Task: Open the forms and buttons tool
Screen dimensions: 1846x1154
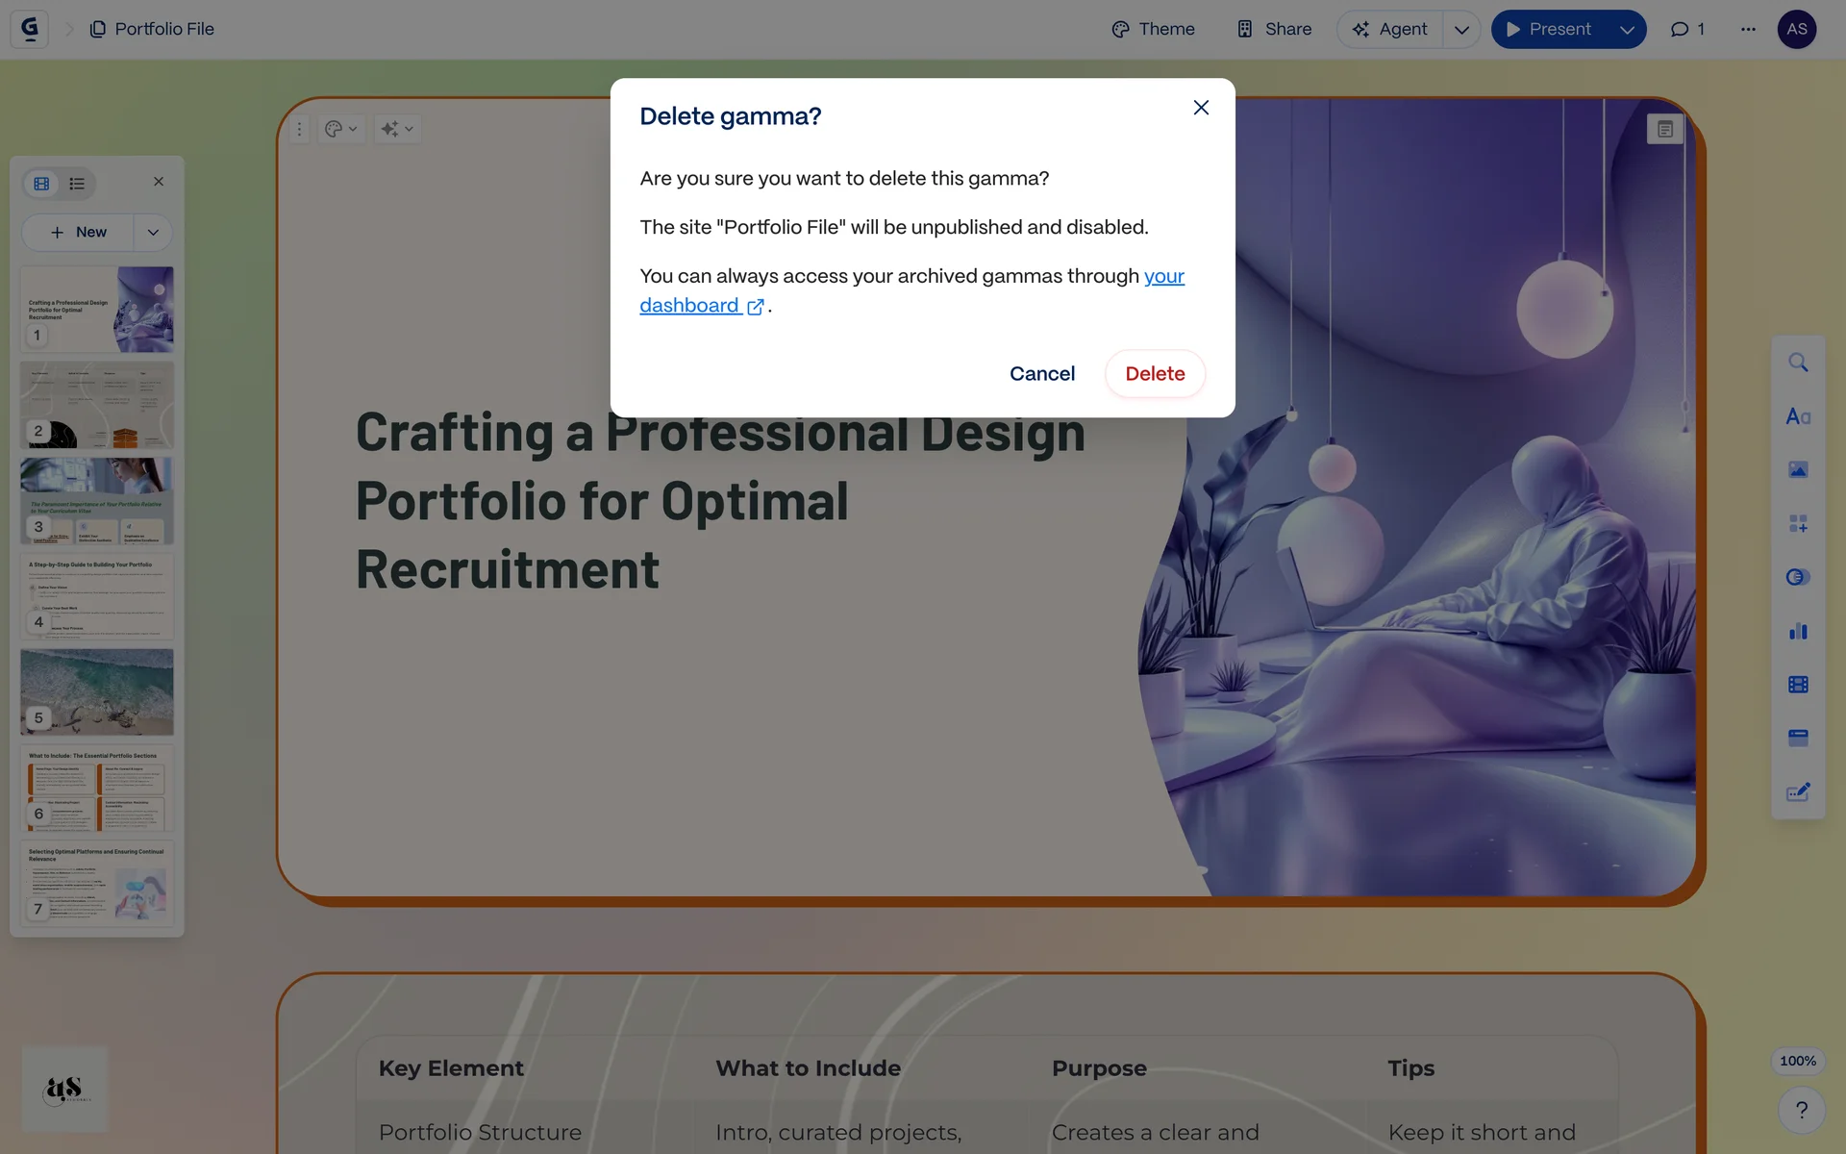Action: click(1797, 792)
